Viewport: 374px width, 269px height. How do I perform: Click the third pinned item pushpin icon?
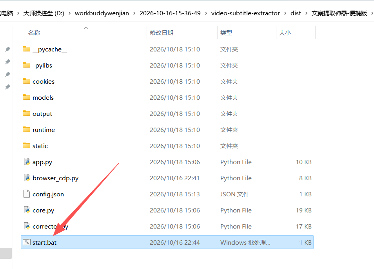click(7, 74)
